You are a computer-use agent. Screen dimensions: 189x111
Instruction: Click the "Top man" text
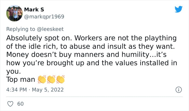click(21, 80)
